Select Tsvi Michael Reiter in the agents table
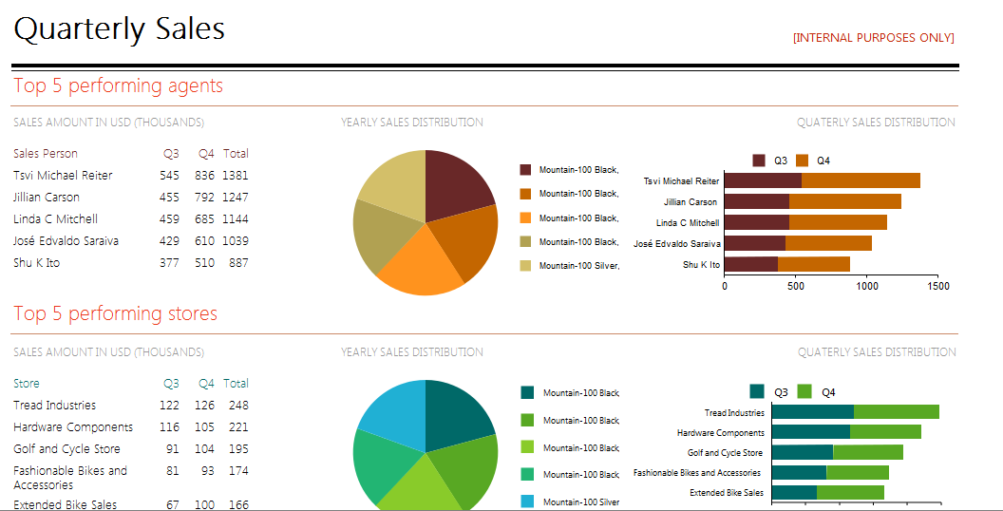1003x511 pixels. [x=63, y=175]
